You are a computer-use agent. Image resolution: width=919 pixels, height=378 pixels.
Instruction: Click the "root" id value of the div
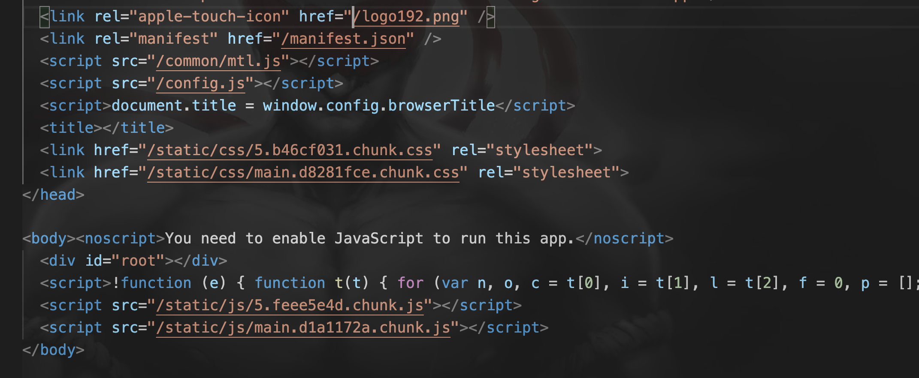[x=138, y=261]
